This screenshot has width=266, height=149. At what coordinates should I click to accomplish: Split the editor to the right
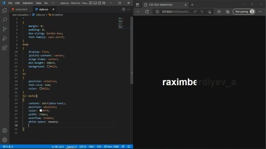click(124, 9)
